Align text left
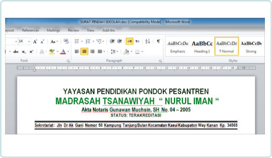Image resolution: width=272 pixels, height=158 pixels. click(x=76, y=51)
